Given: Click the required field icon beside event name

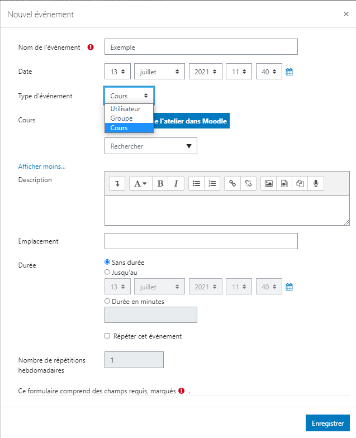Looking at the screenshot, I should click(91, 47).
